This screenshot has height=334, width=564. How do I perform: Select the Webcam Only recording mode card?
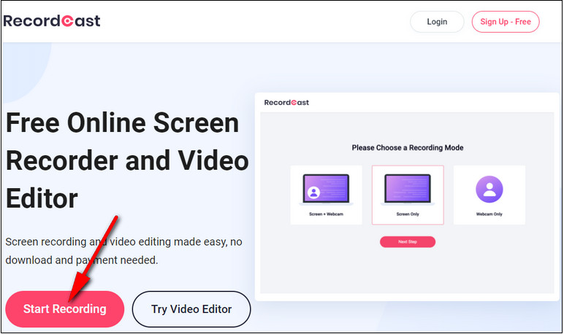coord(489,195)
